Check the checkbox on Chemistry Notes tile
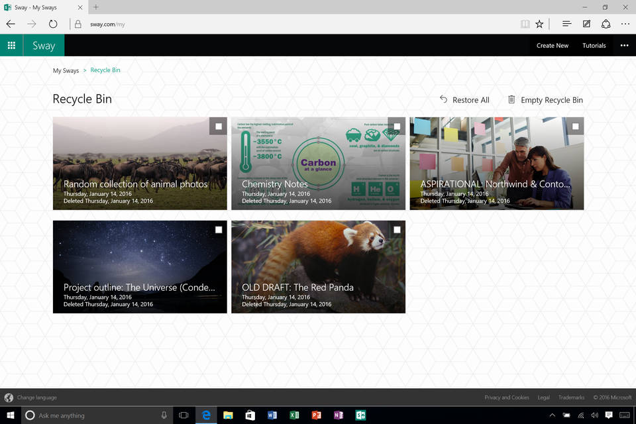The height and width of the screenshot is (424, 636). (x=396, y=125)
